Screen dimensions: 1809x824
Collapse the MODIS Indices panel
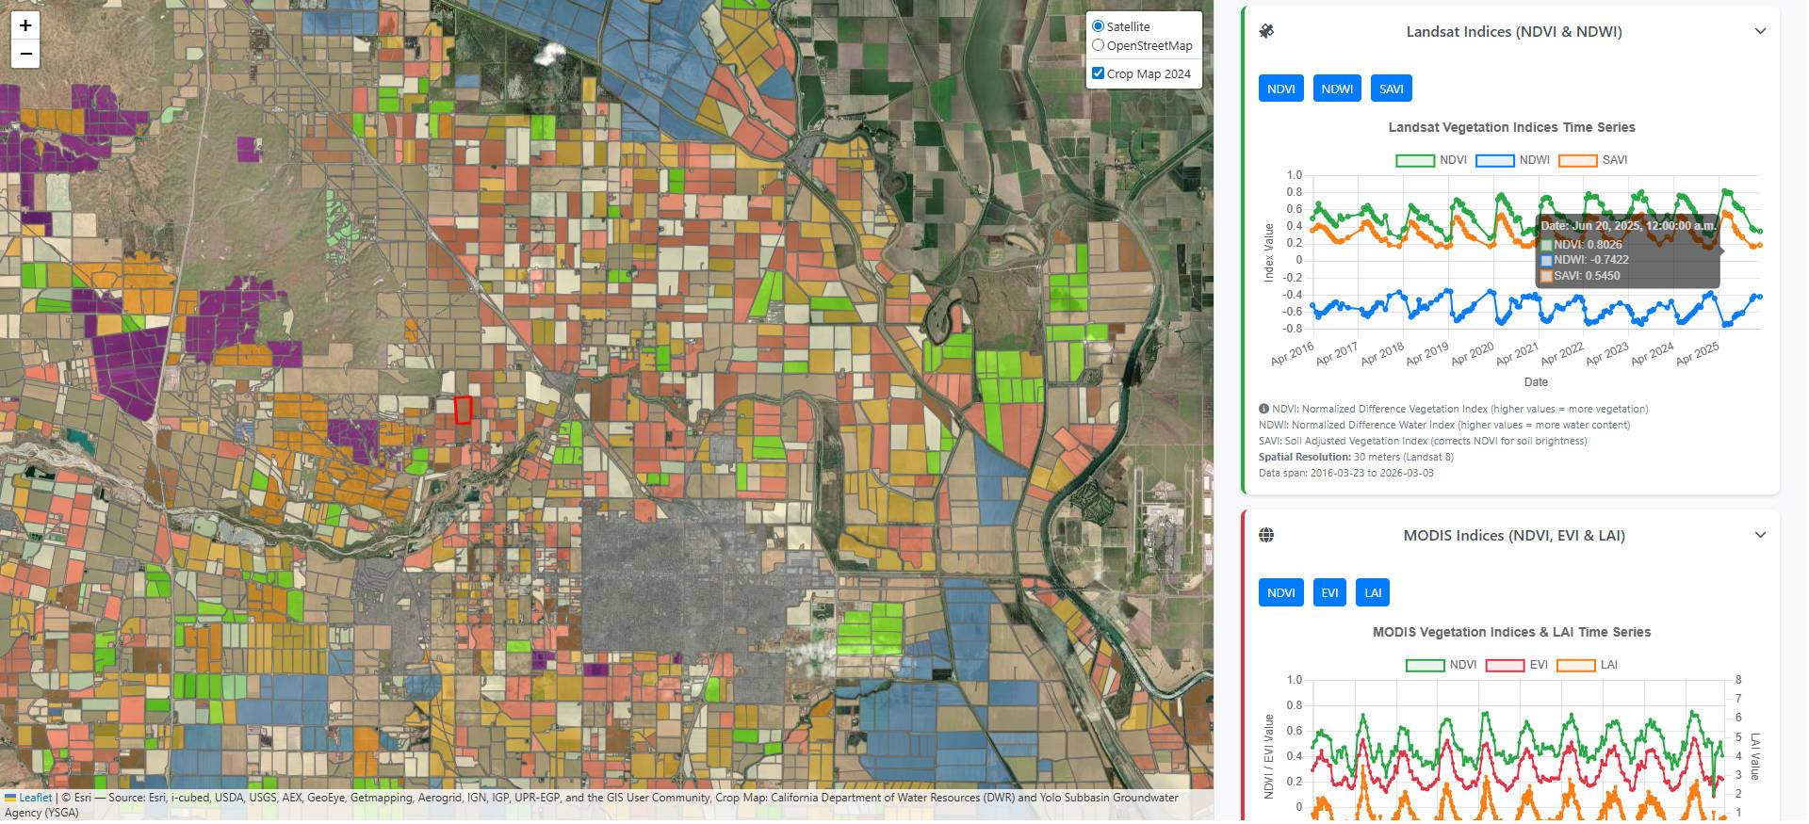pos(1759,535)
